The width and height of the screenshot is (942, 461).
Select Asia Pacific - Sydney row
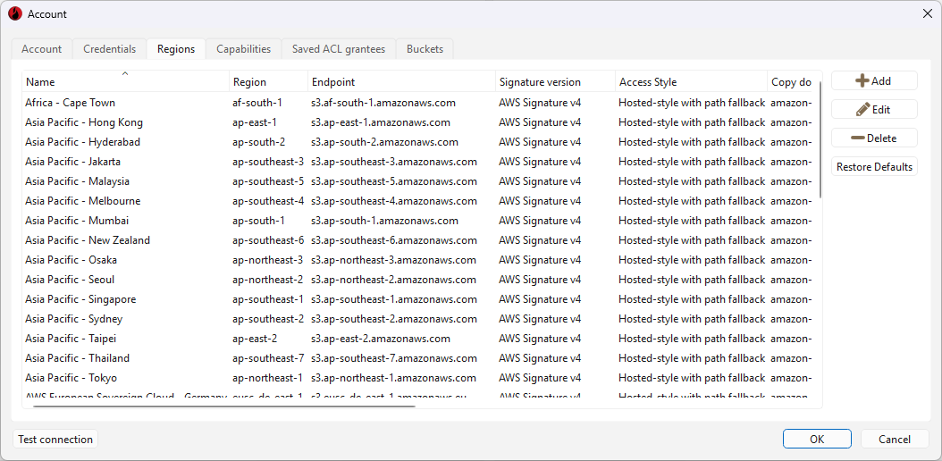[x=419, y=319]
